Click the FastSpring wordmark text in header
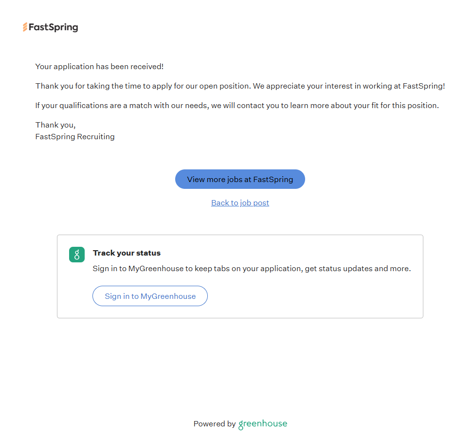 click(54, 27)
